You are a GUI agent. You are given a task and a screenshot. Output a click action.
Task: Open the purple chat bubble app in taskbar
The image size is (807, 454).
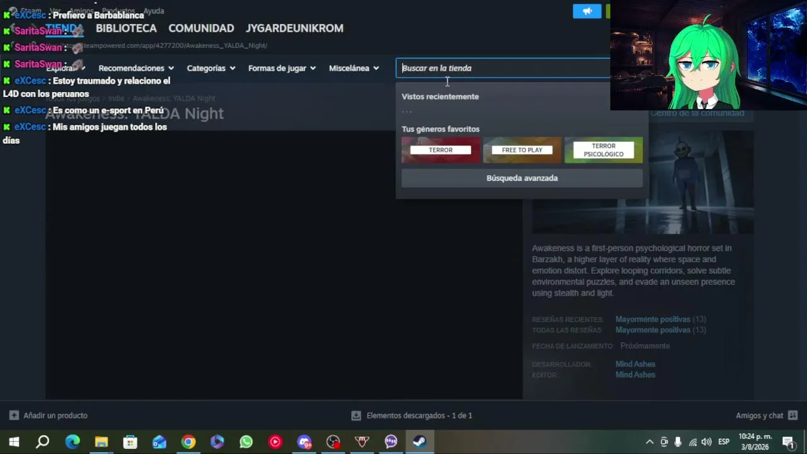click(x=392, y=441)
